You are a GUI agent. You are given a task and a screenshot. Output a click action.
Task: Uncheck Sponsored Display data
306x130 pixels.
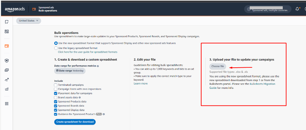[56, 110]
